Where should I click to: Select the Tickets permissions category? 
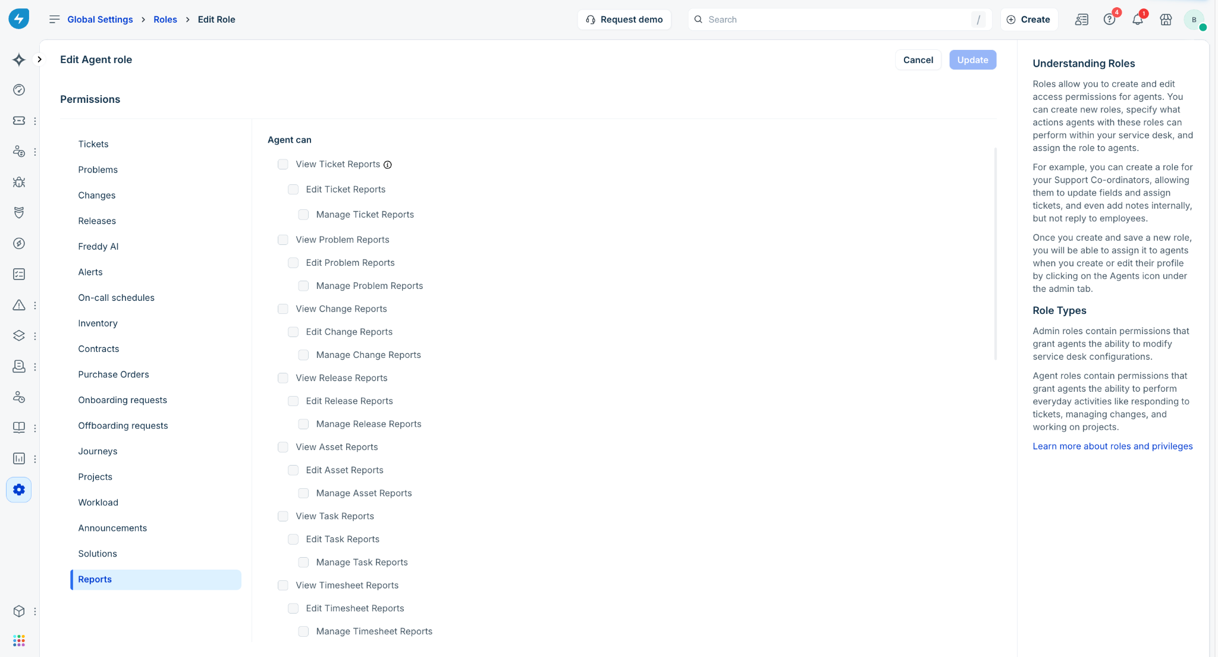click(93, 144)
